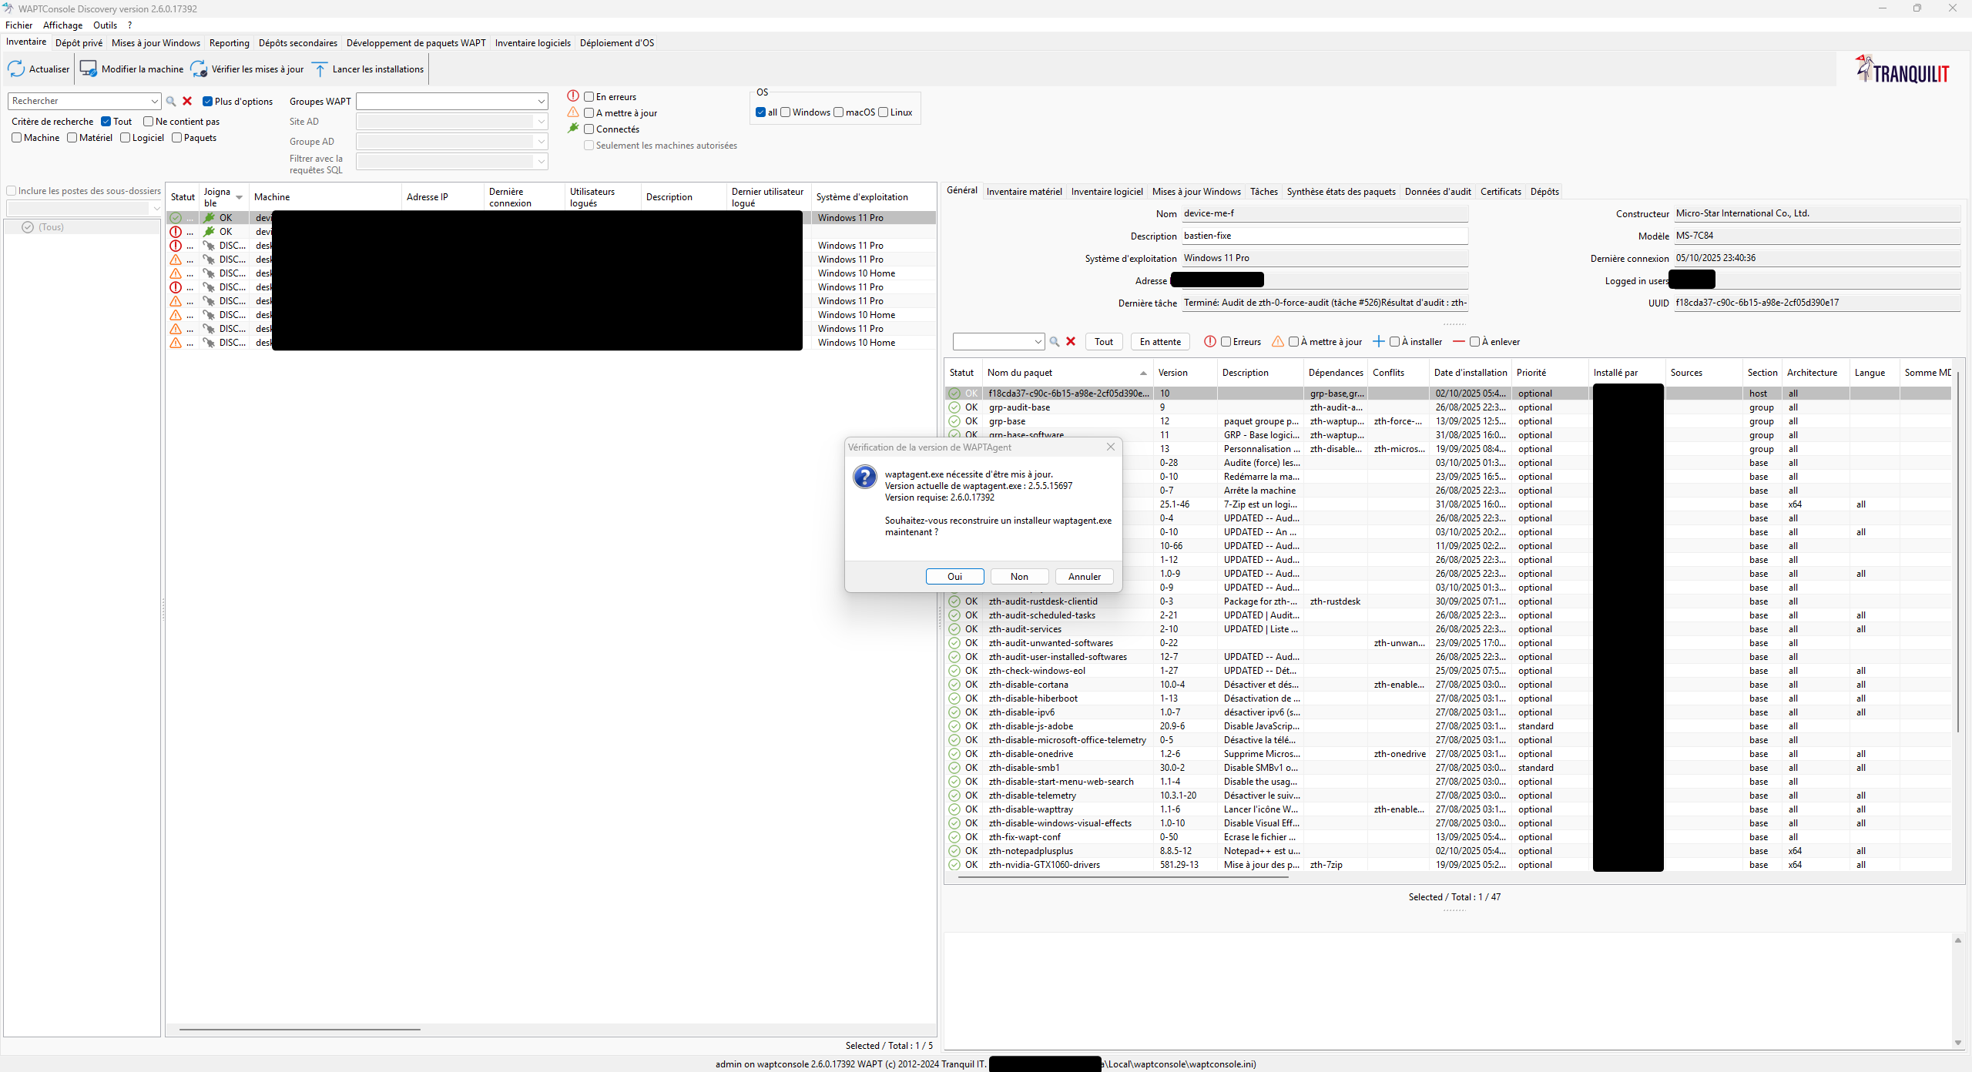Image resolution: width=1972 pixels, height=1072 pixels.
Task: Open the Outils menu
Action: pyautogui.click(x=105, y=25)
